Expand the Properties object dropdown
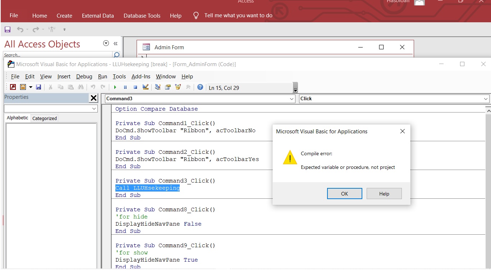 point(94,109)
